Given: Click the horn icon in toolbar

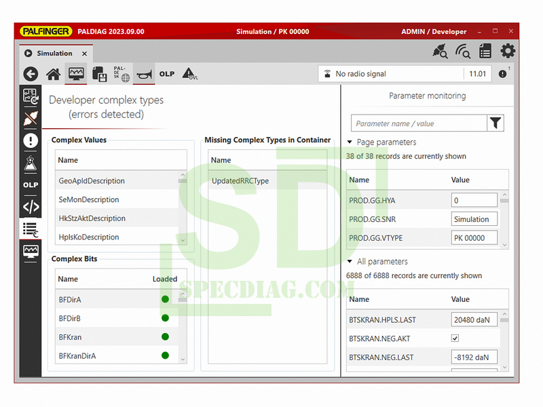Looking at the screenshot, I should (x=144, y=74).
